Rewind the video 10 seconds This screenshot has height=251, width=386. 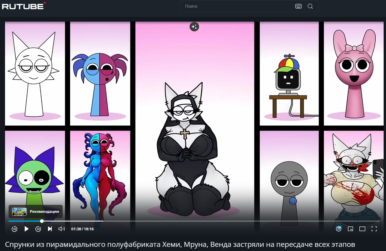[14, 229]
